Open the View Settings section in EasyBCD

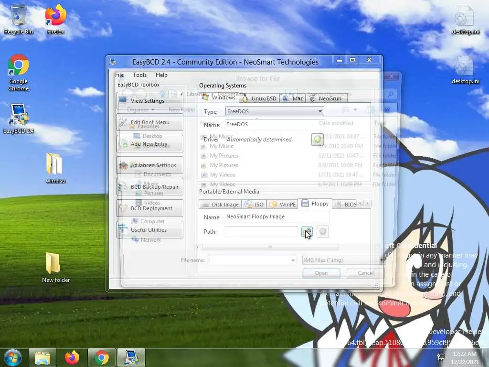coord(149,100)
